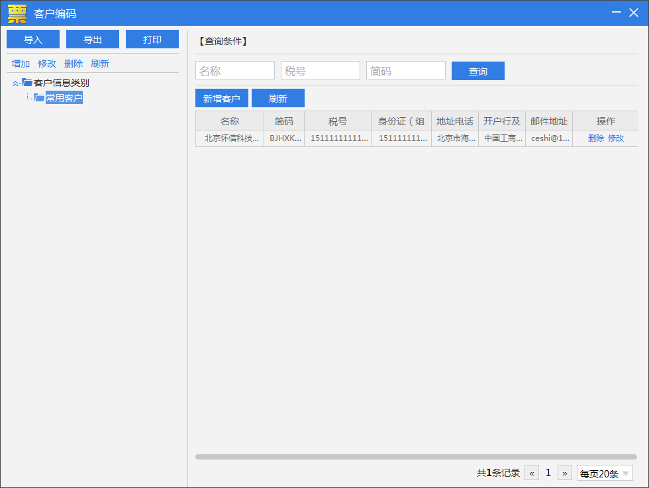The width and height of the screenshot is (649, 488).
Task: Click the 名称 column header
Action: [230, 121]
